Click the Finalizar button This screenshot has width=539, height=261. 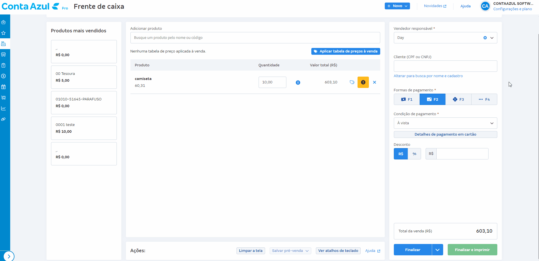coord(413,250)
